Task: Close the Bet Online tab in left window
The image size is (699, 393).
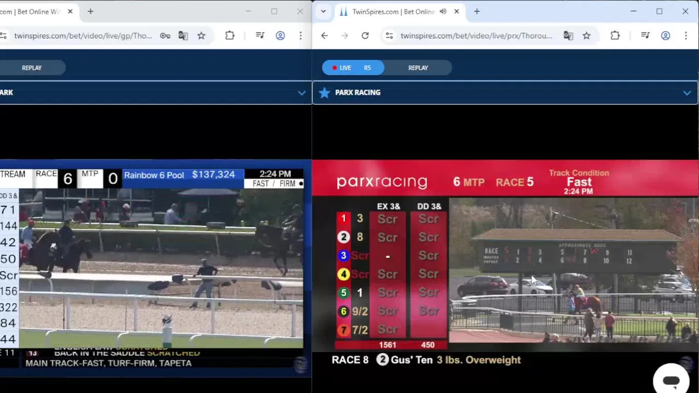Action: click(x=71, y=11)
